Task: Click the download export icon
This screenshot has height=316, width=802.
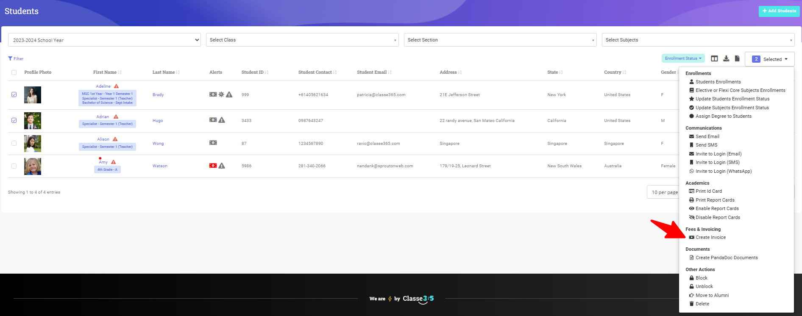Action: [726, 58]
